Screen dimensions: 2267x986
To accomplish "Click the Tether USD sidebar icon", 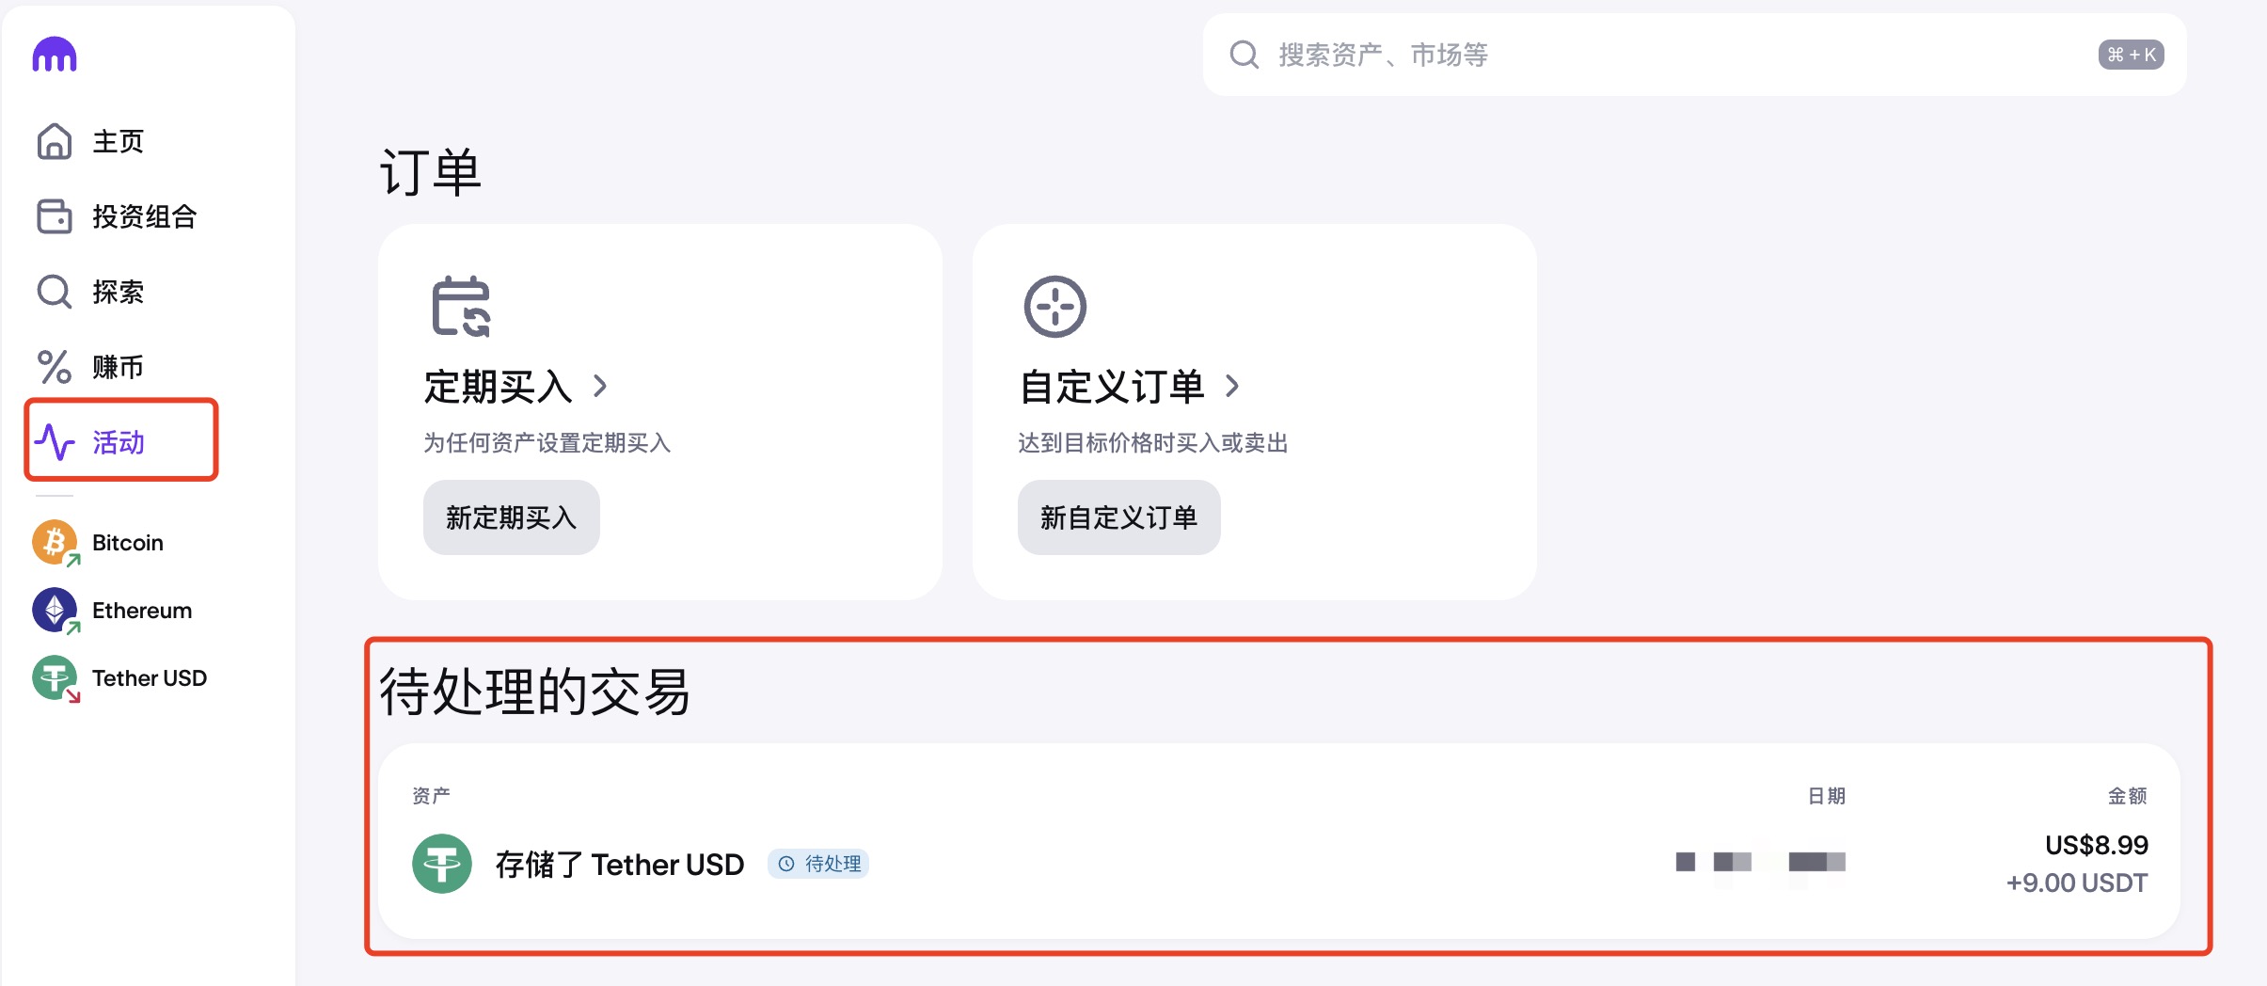I will pyautogui.click(x=55, y=678).
